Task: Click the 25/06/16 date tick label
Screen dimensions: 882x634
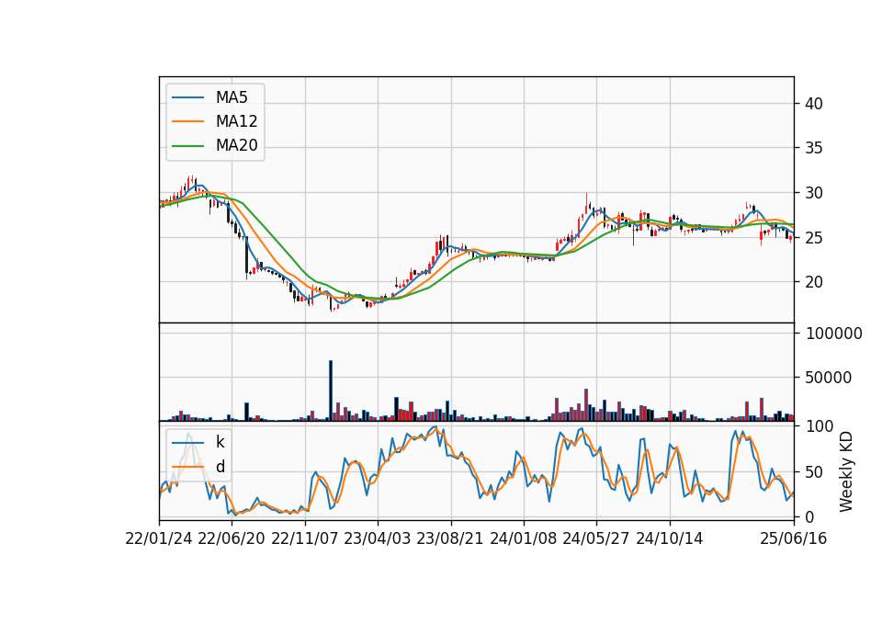Action: tap(794, 539)
